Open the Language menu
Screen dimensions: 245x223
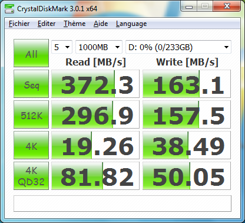[131, 24]
